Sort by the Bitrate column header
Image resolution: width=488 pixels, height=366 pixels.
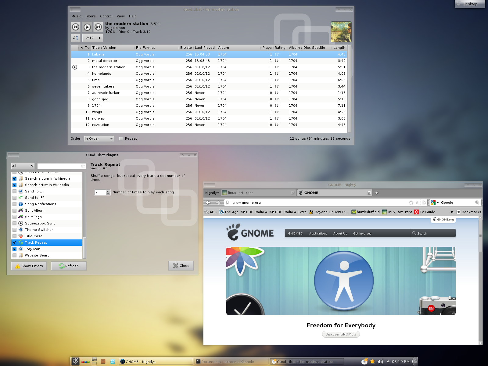pyautogui.click(x=186, y=48)
